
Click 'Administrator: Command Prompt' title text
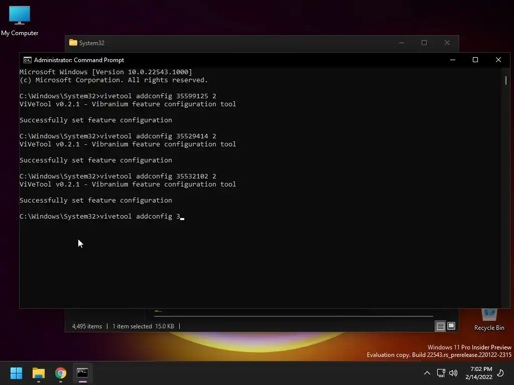pos(79,60)
